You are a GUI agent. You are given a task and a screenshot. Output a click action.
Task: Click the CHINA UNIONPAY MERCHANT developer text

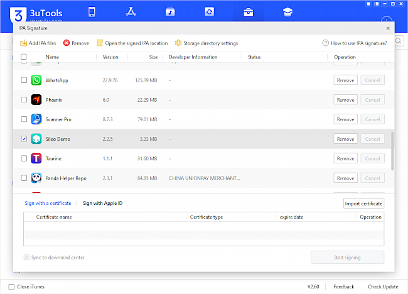[x=205, y=178]
